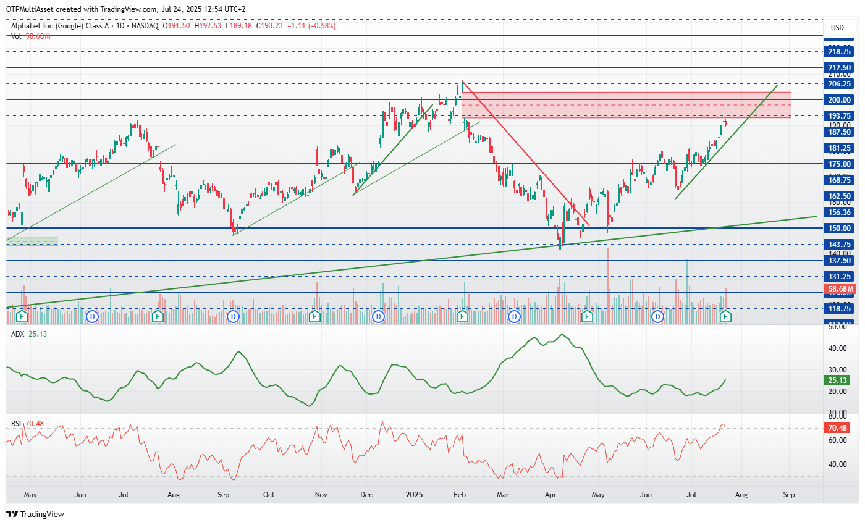Click the dividend marker in March 2025
This screenshot has width=865, height=525.
pyautogui.click(x=514, y=316)
